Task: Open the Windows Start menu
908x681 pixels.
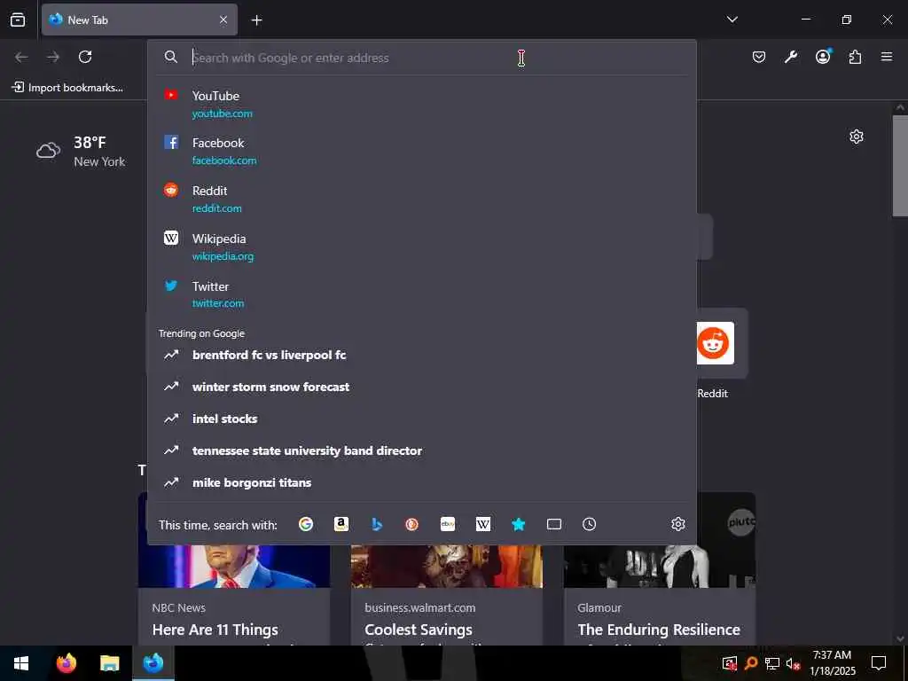Action: click(x=21, y=663)
